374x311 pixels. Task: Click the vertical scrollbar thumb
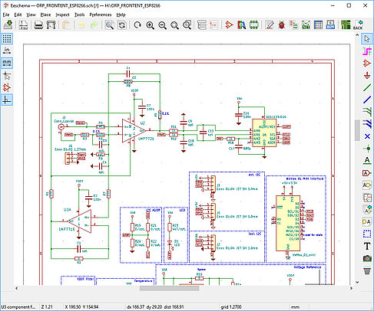tap(357, 130)
